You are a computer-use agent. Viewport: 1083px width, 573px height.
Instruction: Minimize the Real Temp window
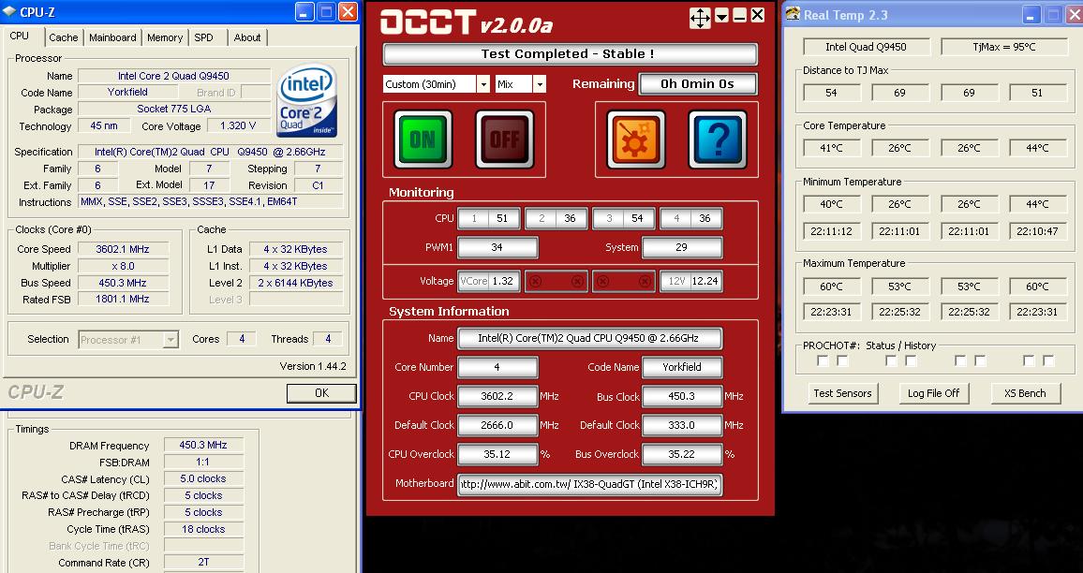coord(1031,14)
